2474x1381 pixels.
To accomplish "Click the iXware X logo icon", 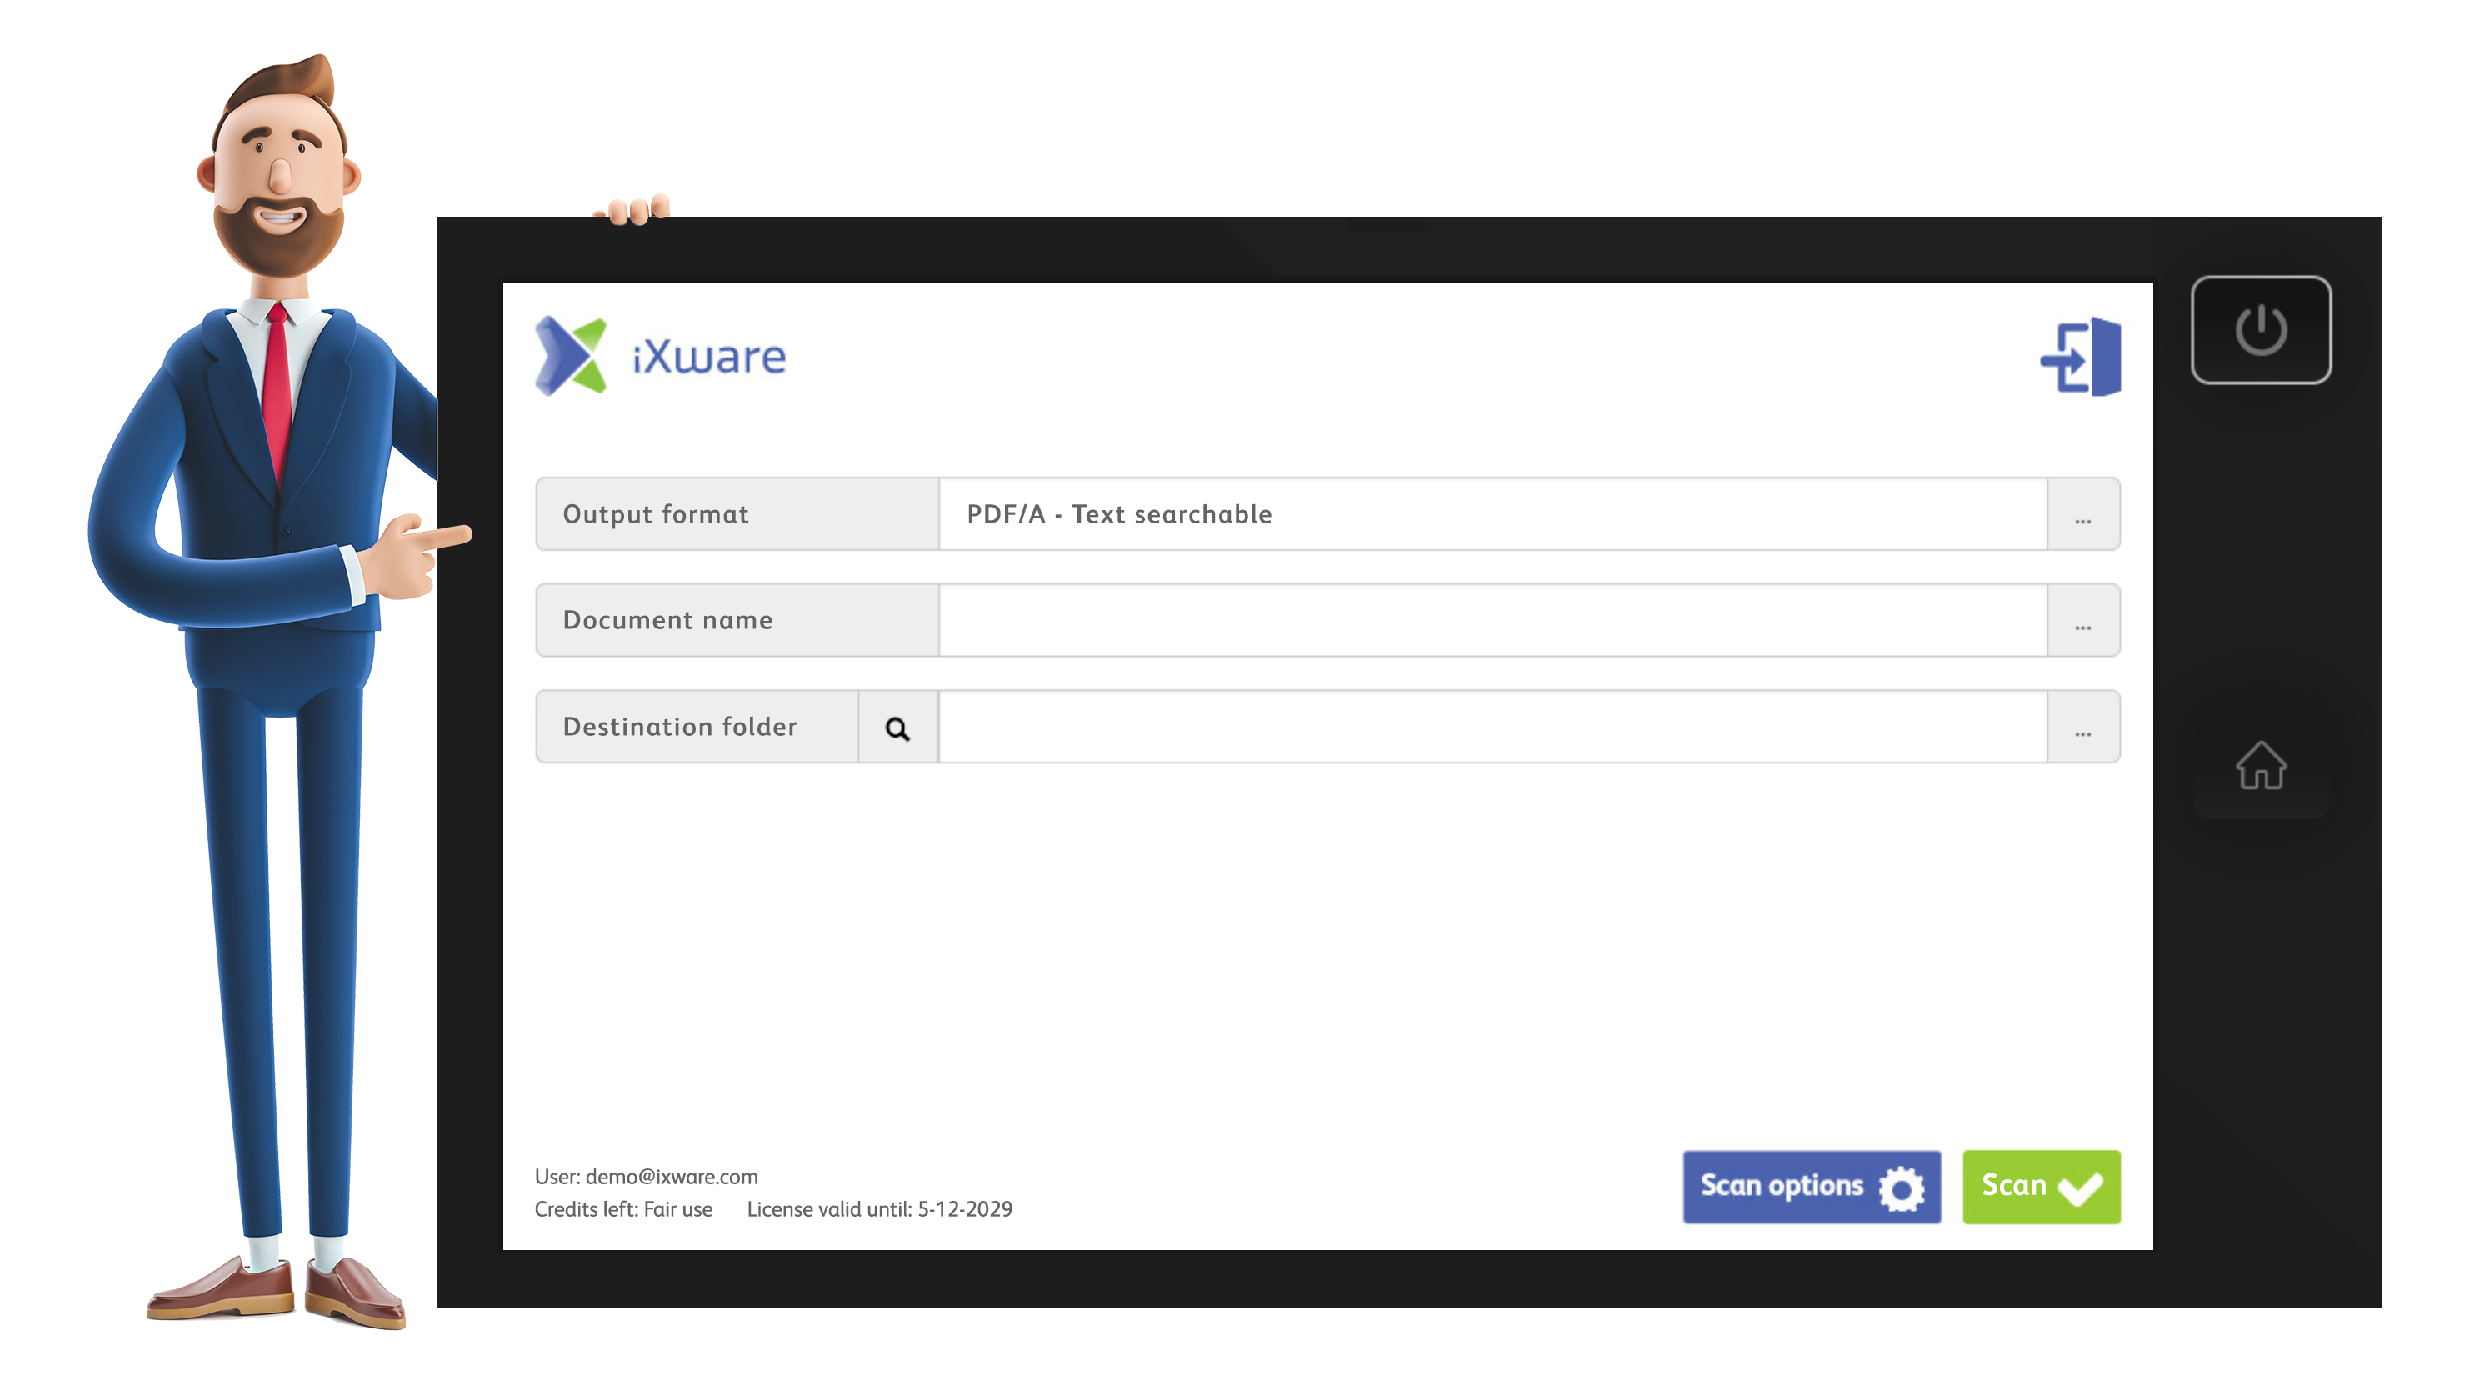I will click(571, 357).
